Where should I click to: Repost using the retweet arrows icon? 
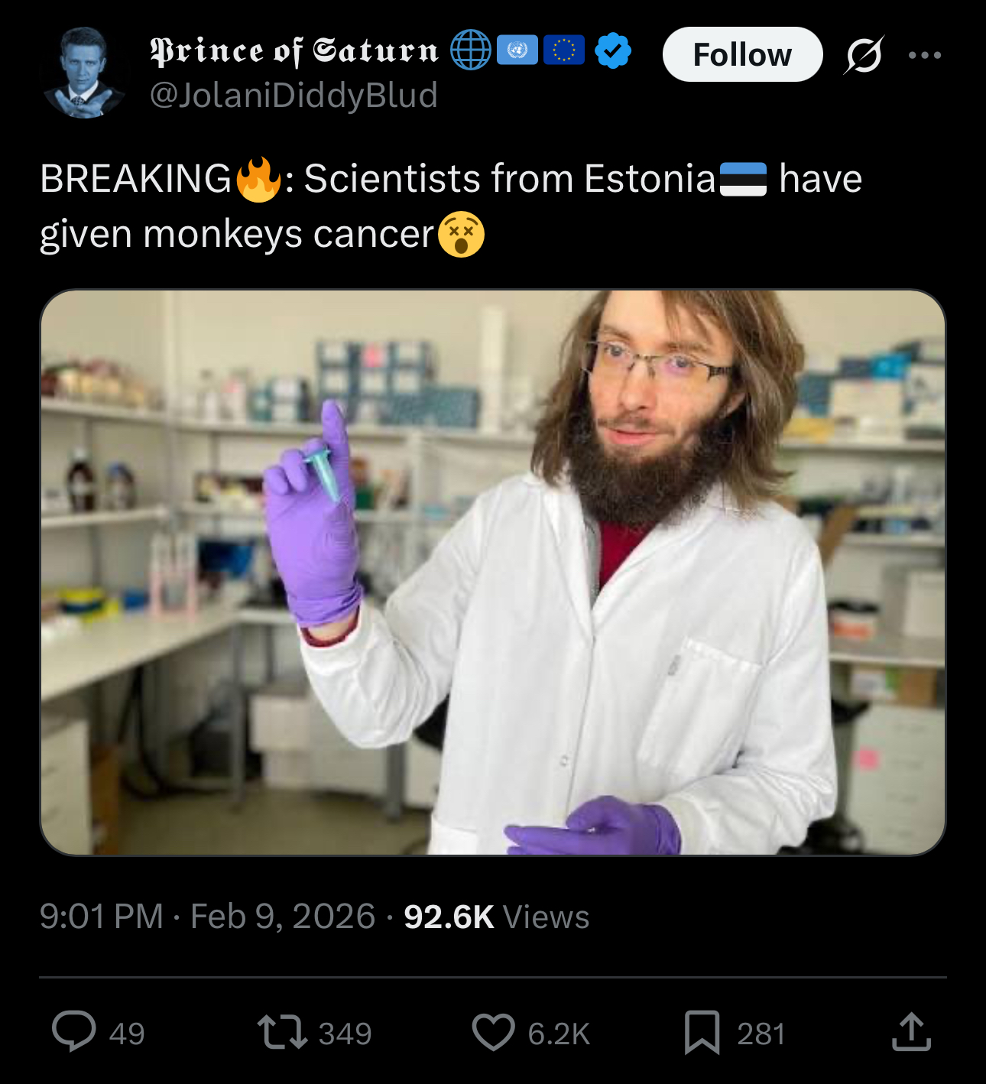click(282, 1032)
